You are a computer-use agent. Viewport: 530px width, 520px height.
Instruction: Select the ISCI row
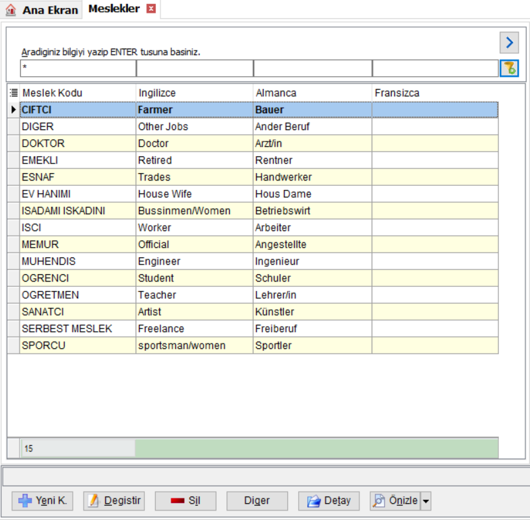point(259,228)
